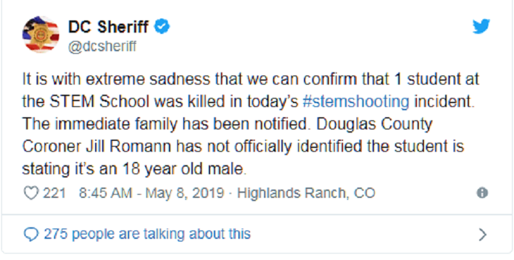
Task: Click the sentence 'The immediate family has been notified'
Action: [166, 124]
